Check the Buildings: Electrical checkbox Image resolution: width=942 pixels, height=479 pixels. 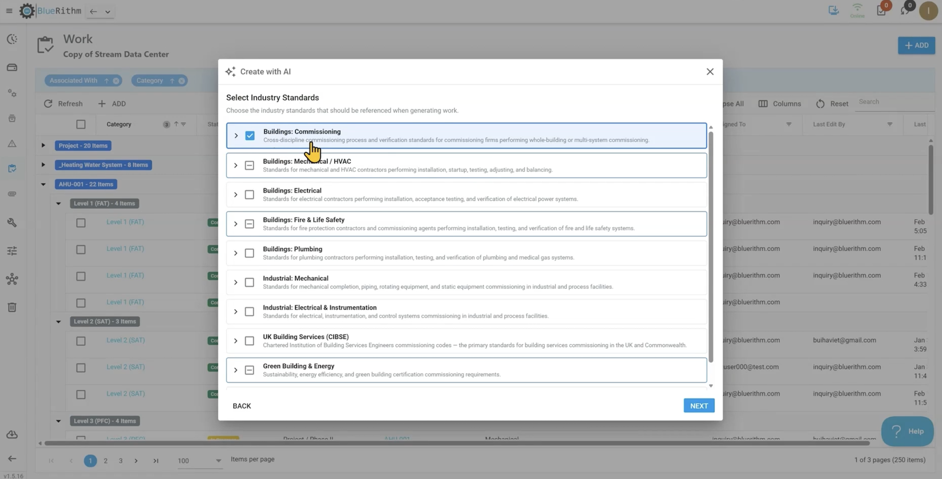(x=250, y=195)
